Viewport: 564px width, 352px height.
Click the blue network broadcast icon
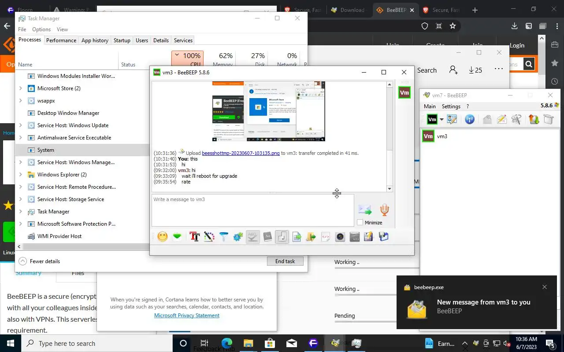click(x=470, y=119)
